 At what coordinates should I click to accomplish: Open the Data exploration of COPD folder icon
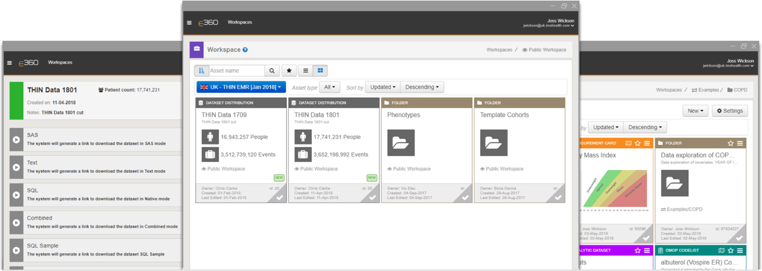click(x=675, y=183)
